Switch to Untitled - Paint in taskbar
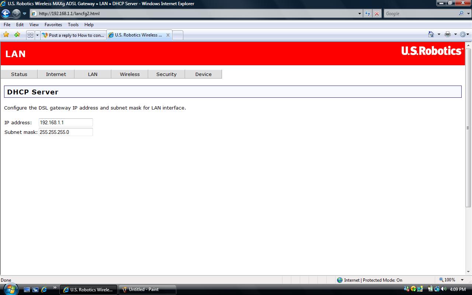 pyautogui.click(x=147, y=289)
